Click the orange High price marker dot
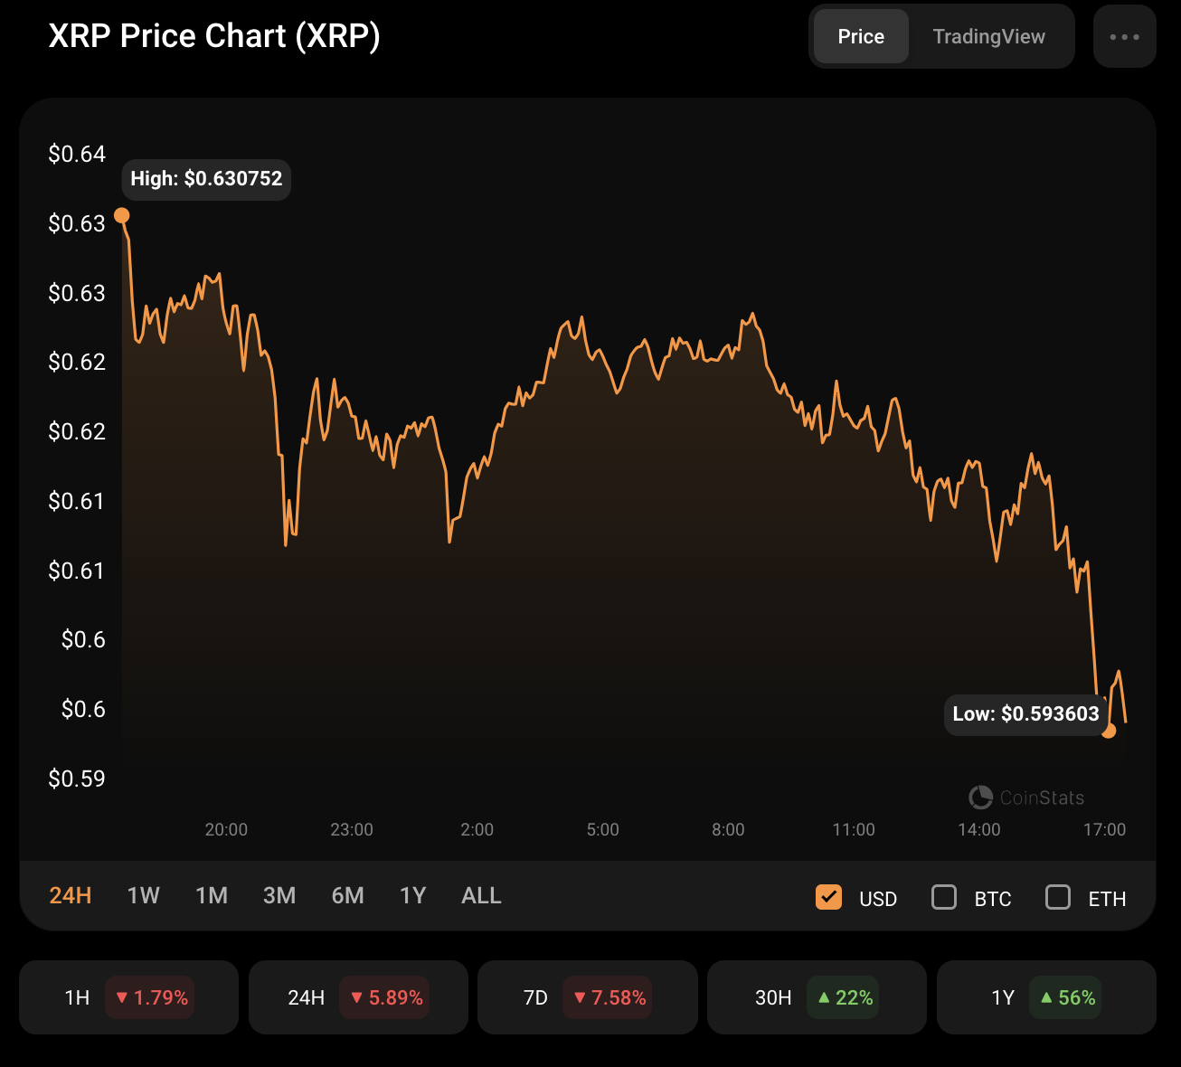 122,215
